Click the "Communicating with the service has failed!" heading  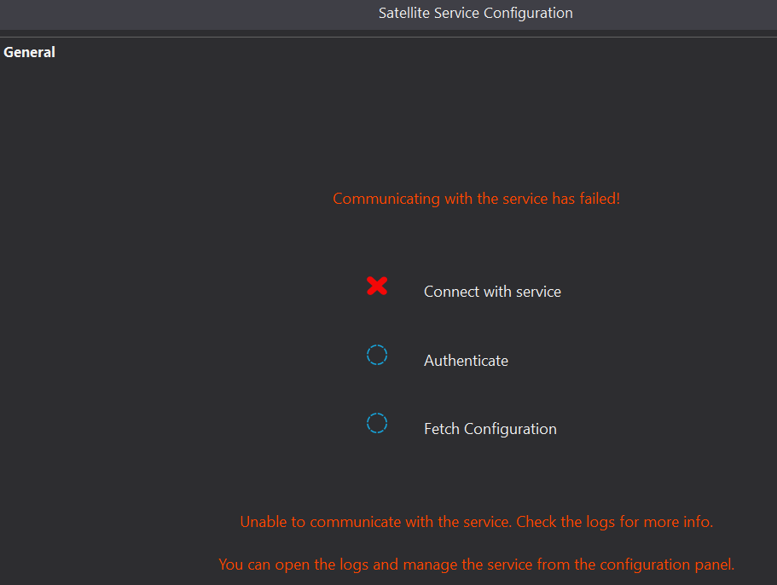coord(476,199)
